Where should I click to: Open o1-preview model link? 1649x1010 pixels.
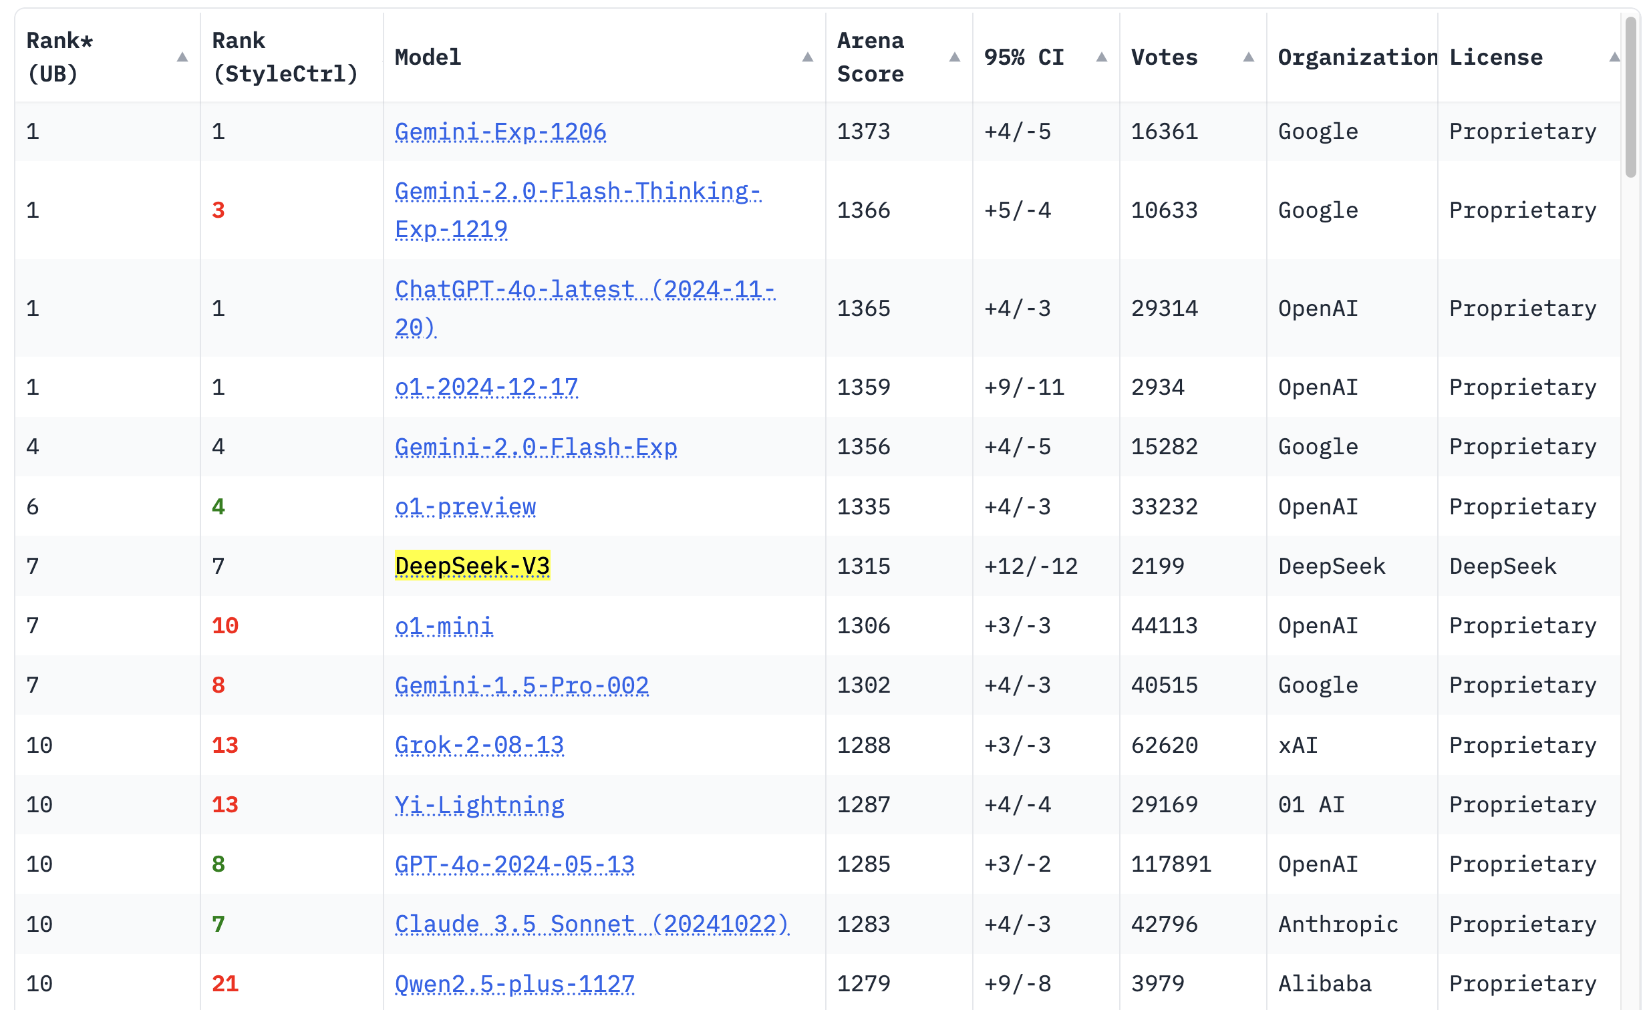click(x=466, y=507)
